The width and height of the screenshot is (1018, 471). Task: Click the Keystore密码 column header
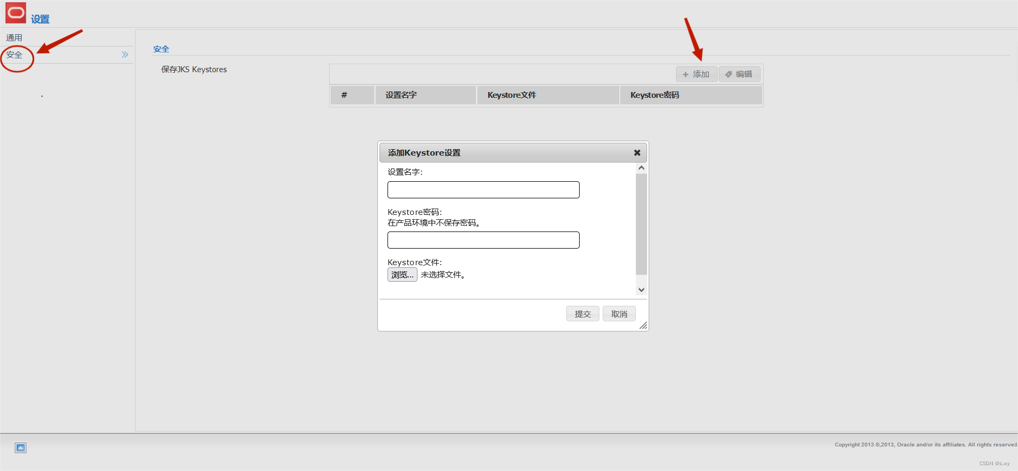tap(691, 95)
